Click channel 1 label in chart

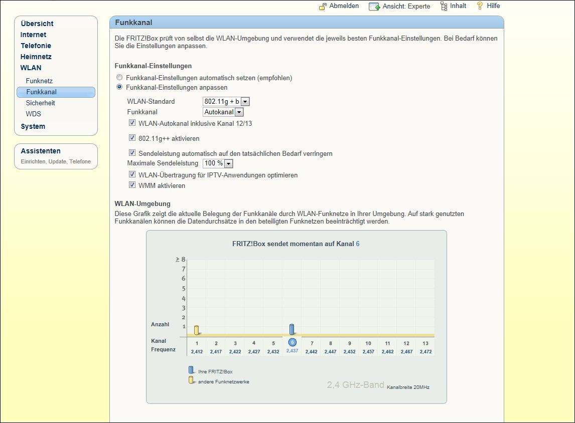coord(197,343)
